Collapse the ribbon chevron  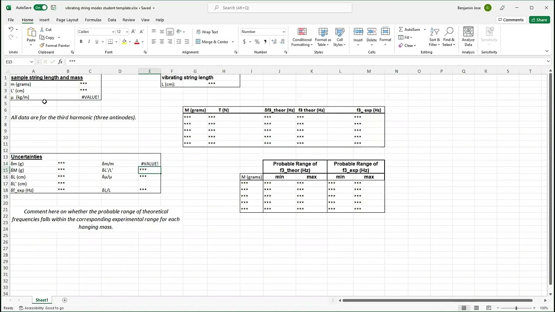coord(547,51)
